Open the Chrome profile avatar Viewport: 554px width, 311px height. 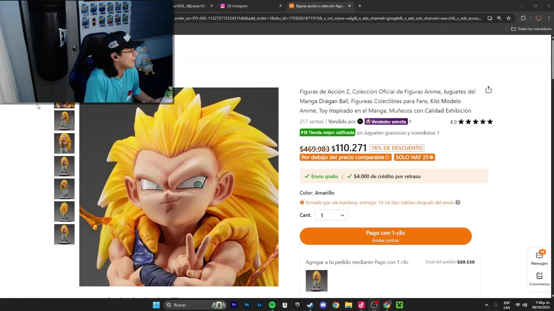pos(538,18)
